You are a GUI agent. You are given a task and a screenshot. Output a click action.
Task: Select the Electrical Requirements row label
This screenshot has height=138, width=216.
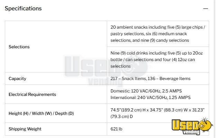pyautogui.click(x=32, y=94)
